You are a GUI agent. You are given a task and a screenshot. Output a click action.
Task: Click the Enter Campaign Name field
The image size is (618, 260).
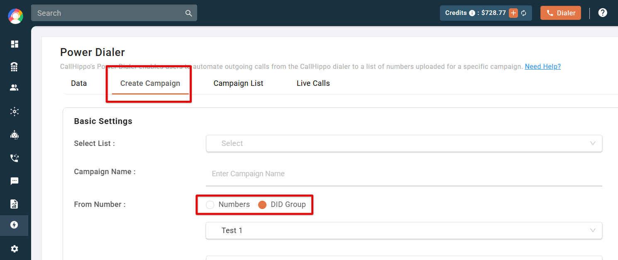pyautogui.click(x=404, y=174)
